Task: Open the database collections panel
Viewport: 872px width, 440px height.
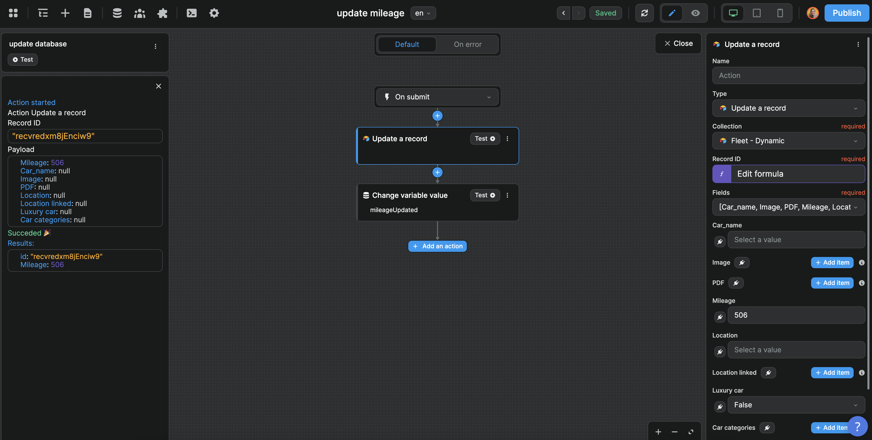Action: tap(117, 13)
